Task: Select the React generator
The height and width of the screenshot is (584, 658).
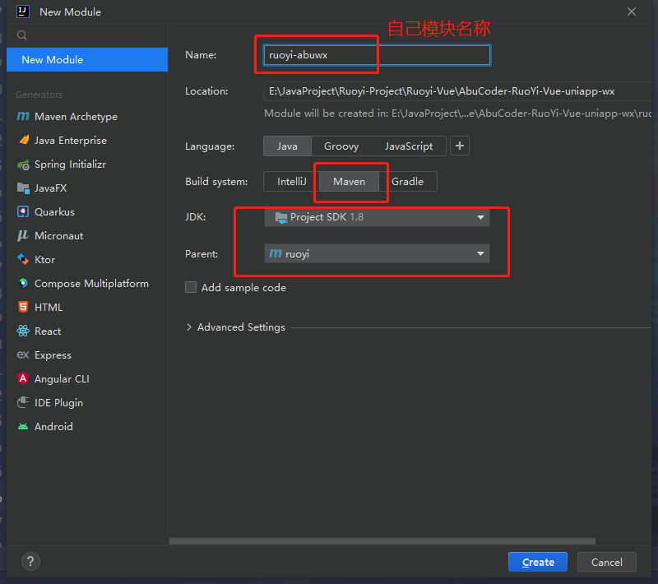Action: tap(87, 331)
